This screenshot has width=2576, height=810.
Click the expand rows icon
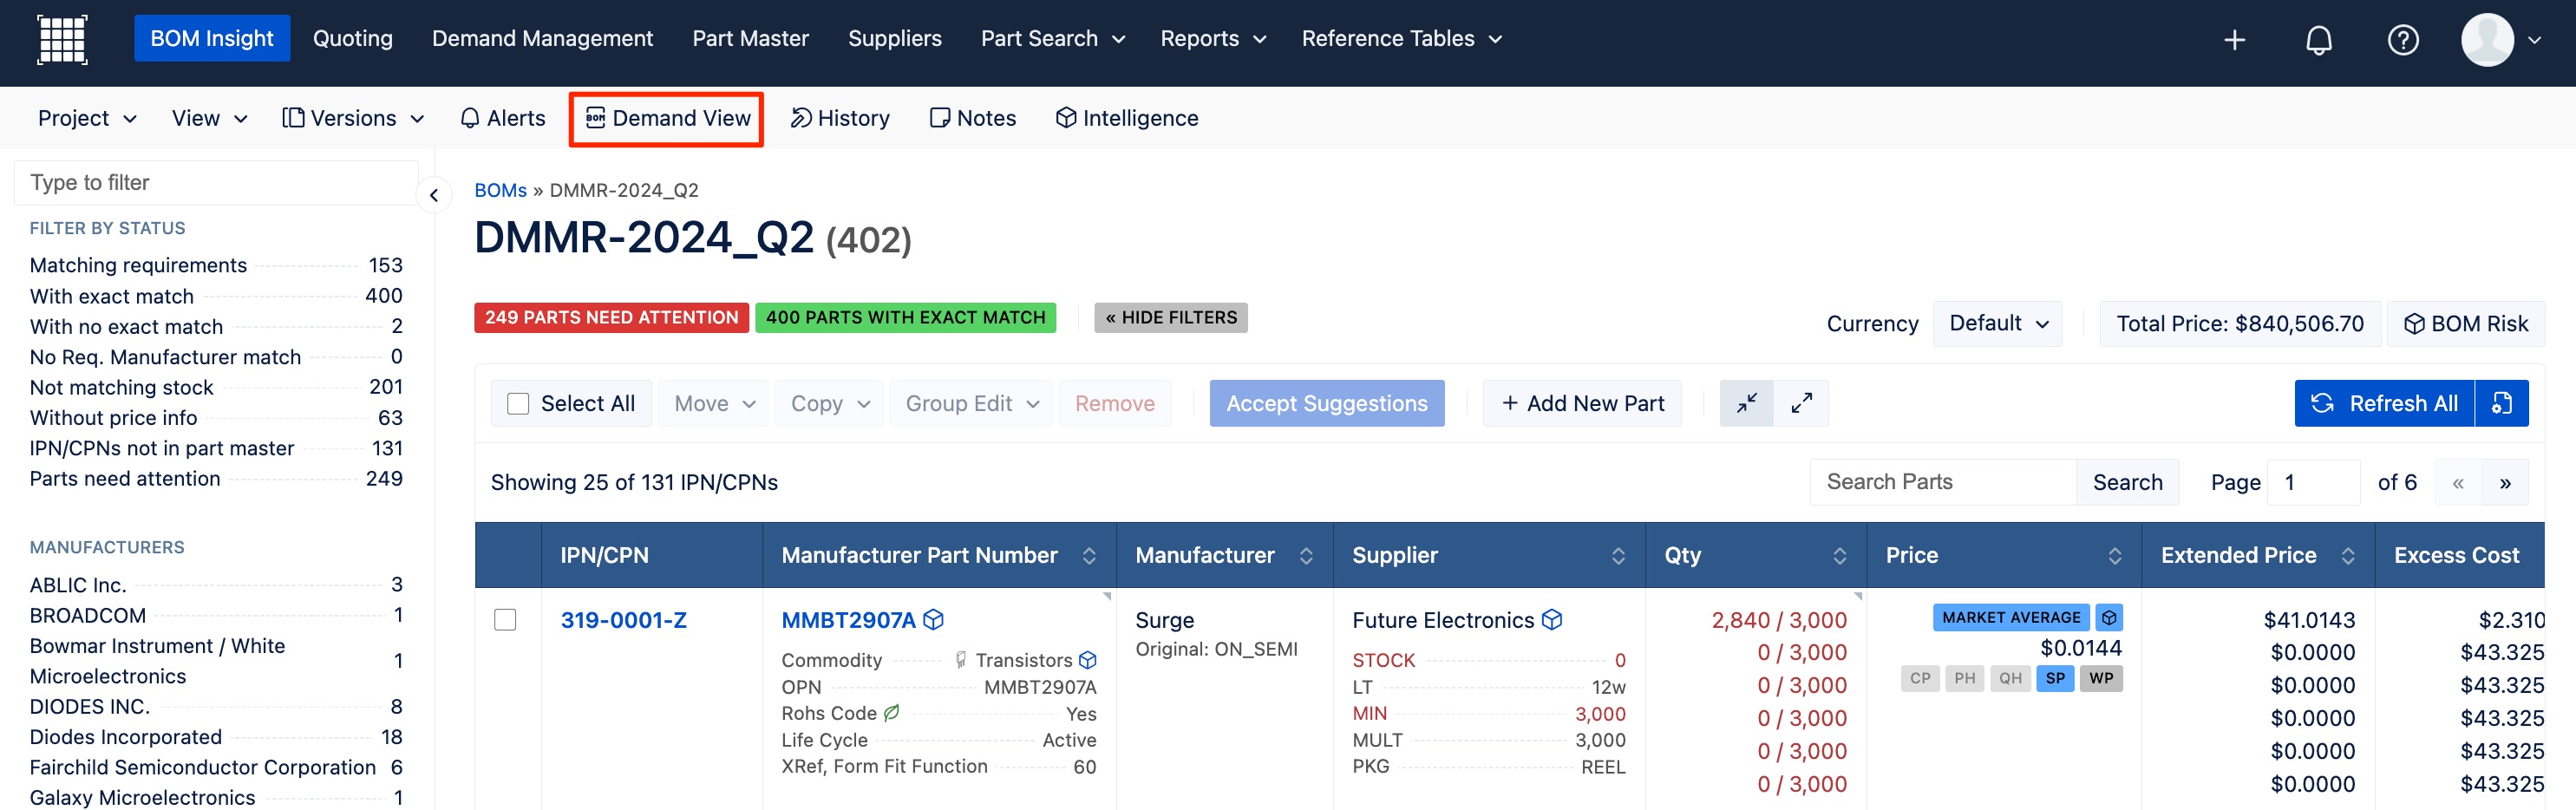[1801, 403]
